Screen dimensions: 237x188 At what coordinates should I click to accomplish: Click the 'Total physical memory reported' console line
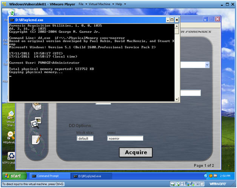coord(51,69)
